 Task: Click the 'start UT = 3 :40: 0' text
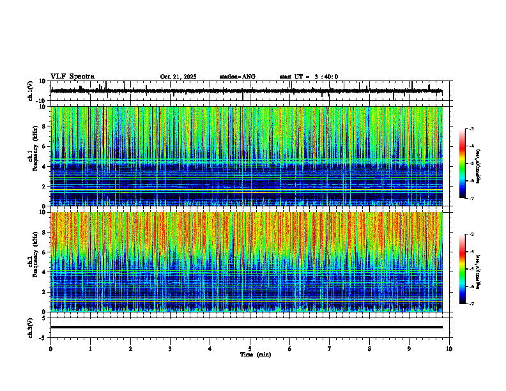(x=309, y=77)
